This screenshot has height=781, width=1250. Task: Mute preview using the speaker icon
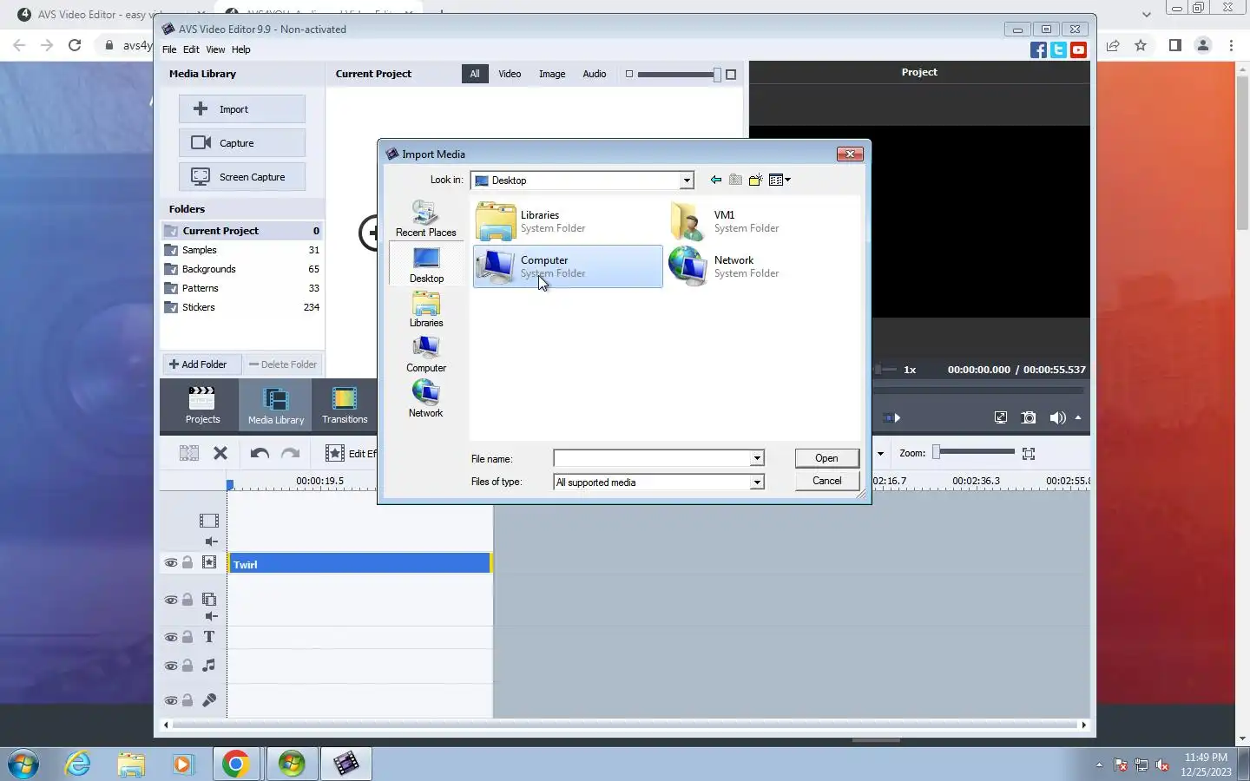tap(1057, 417)
